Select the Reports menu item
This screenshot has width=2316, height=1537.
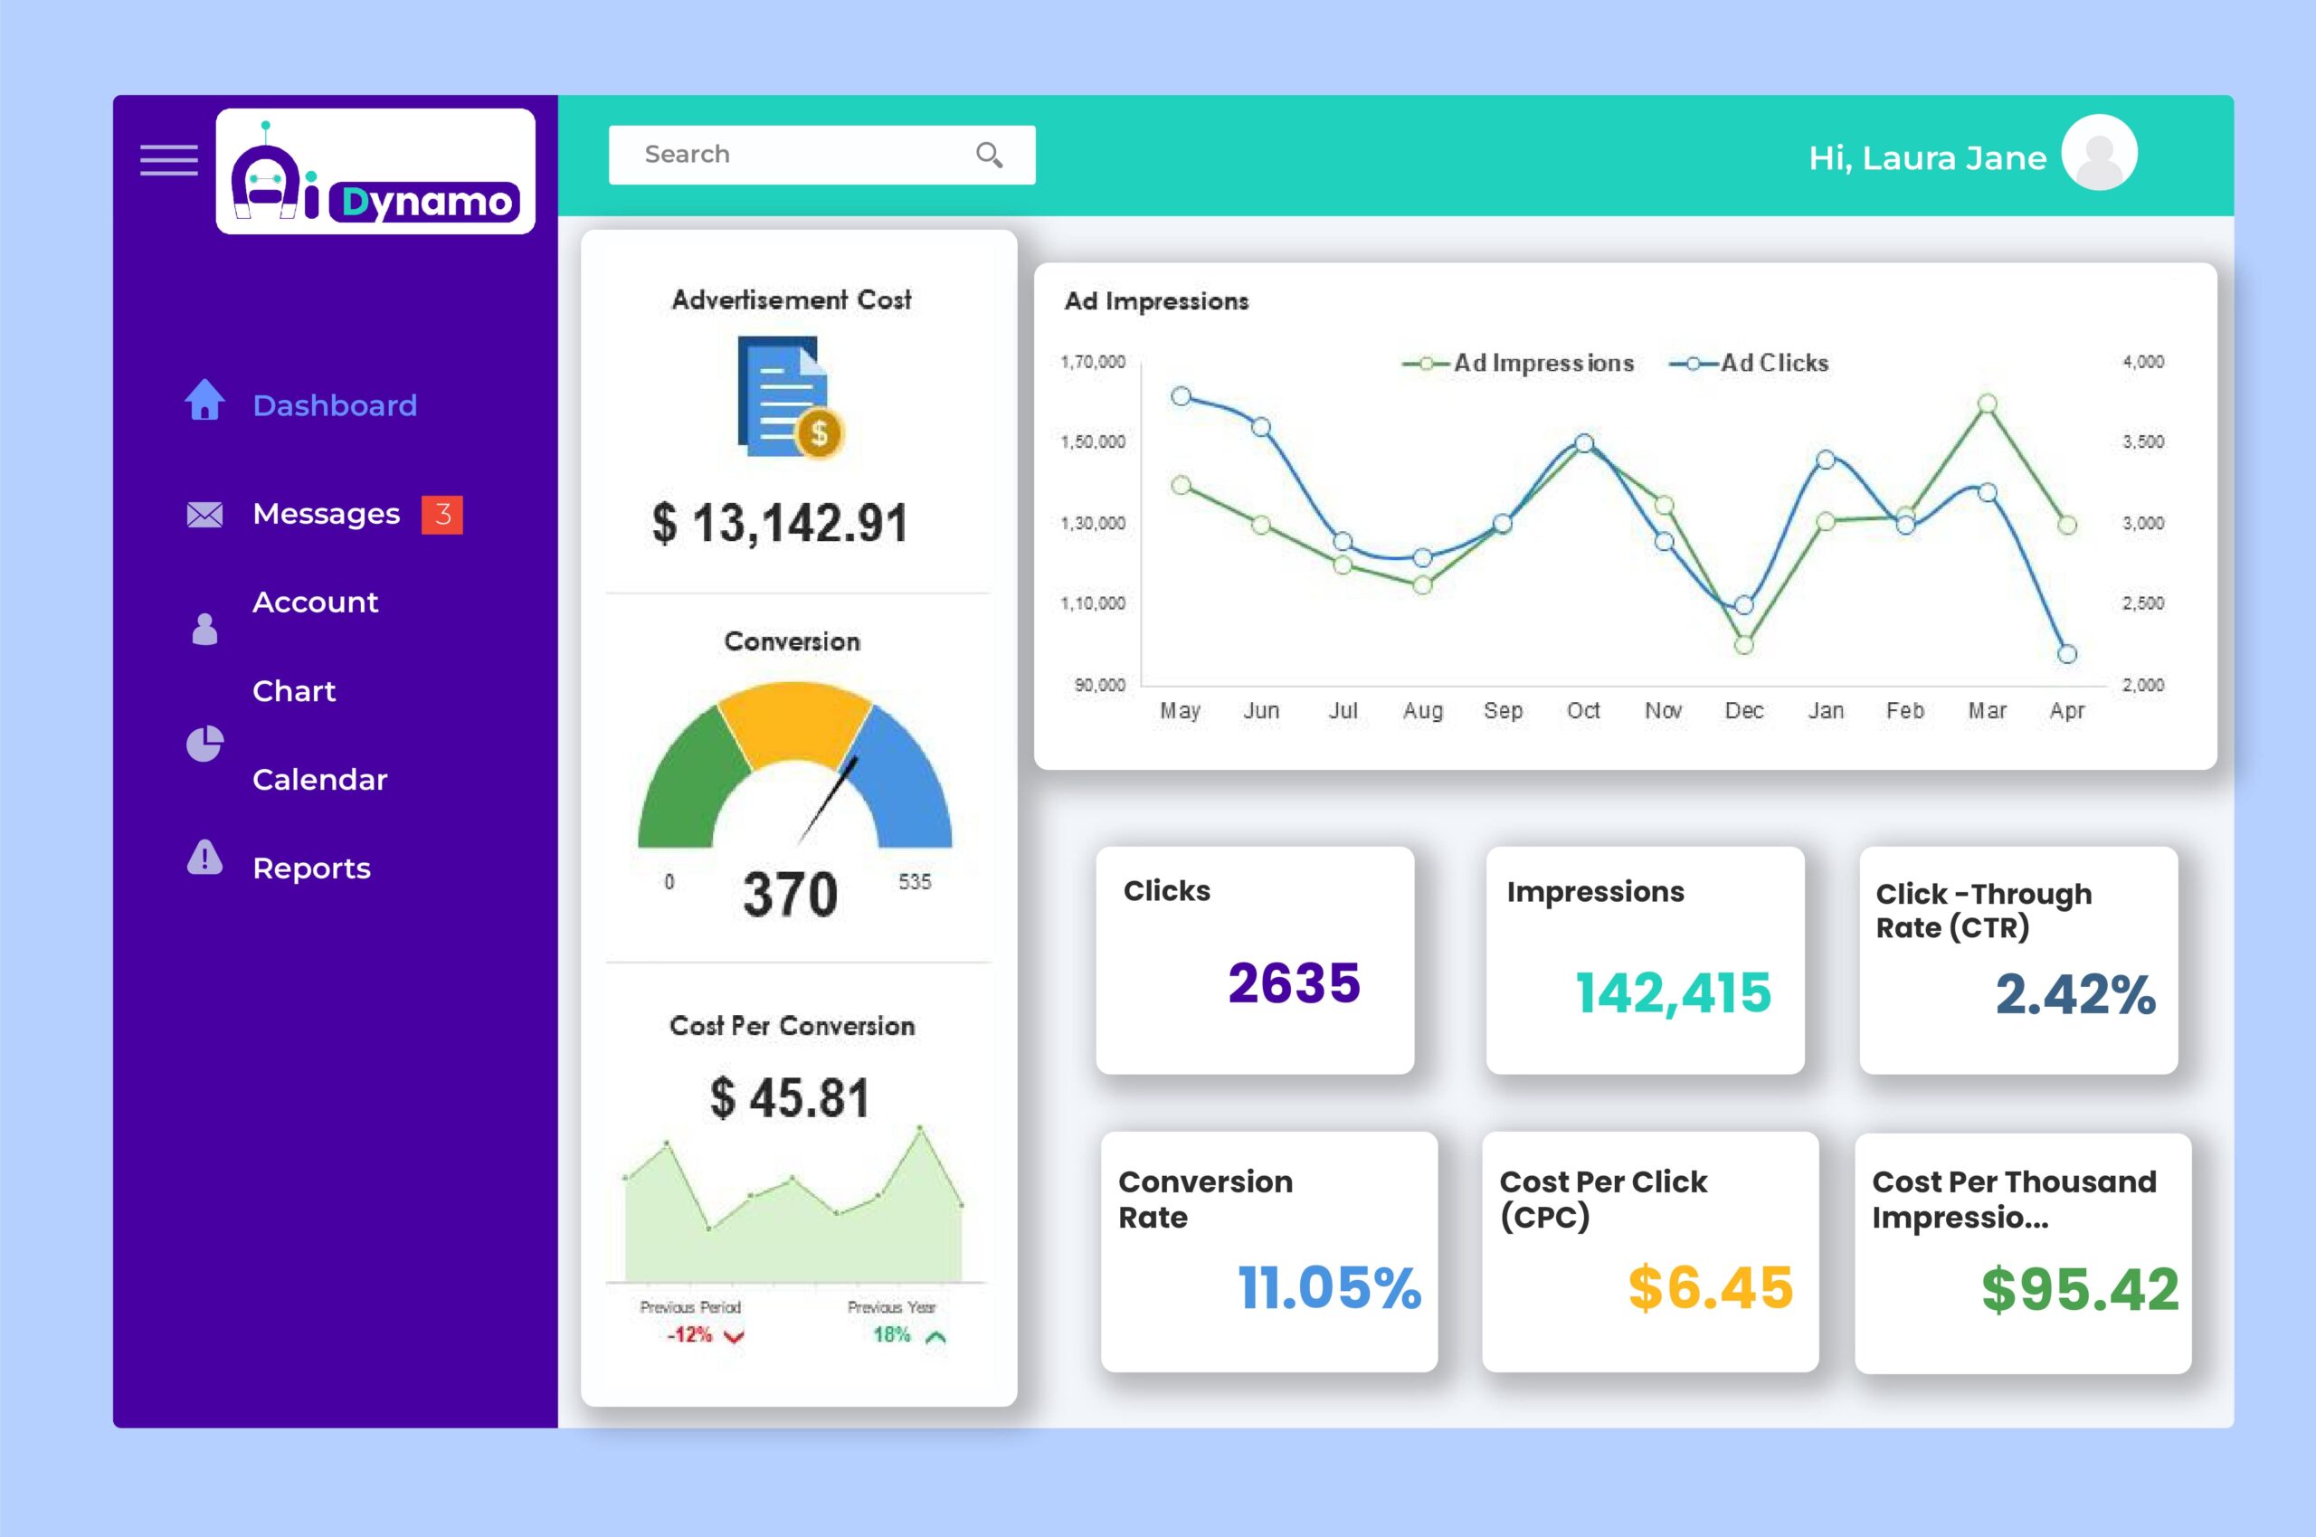tap(308, 867)
